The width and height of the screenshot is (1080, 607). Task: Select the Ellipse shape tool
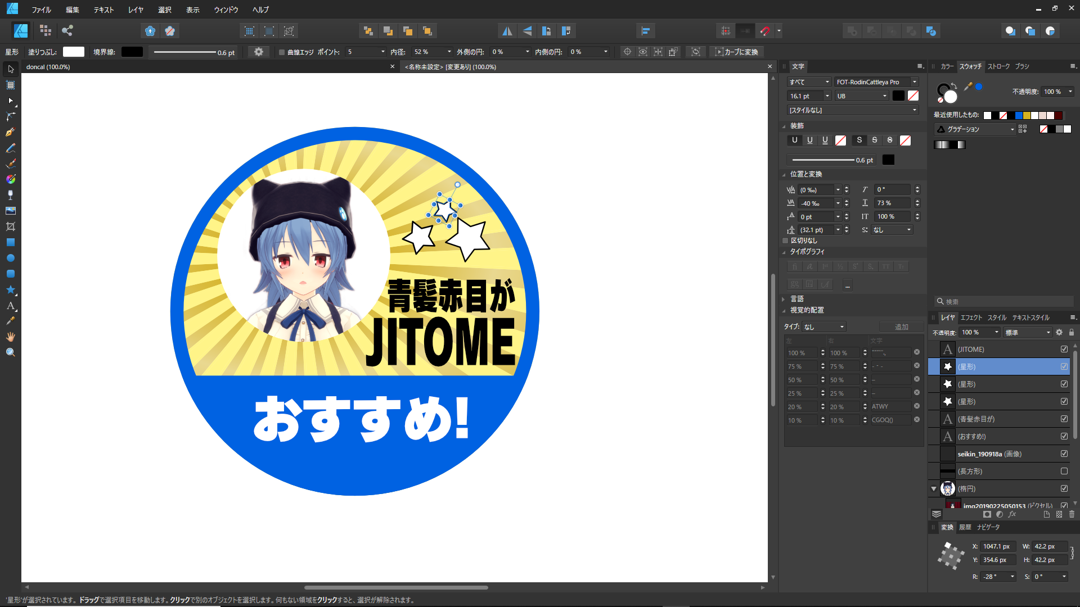click(10, 258)
